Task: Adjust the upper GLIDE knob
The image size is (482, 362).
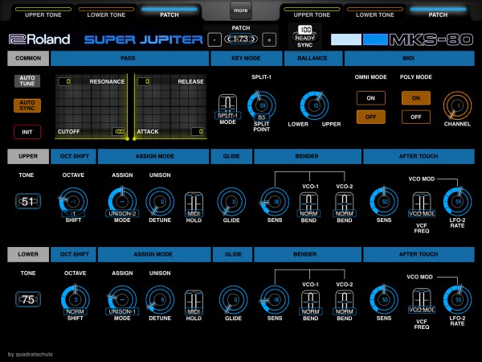Action: [231, 202]
